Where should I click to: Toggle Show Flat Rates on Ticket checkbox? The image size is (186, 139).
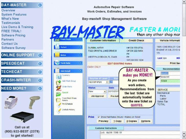[99, 117]
